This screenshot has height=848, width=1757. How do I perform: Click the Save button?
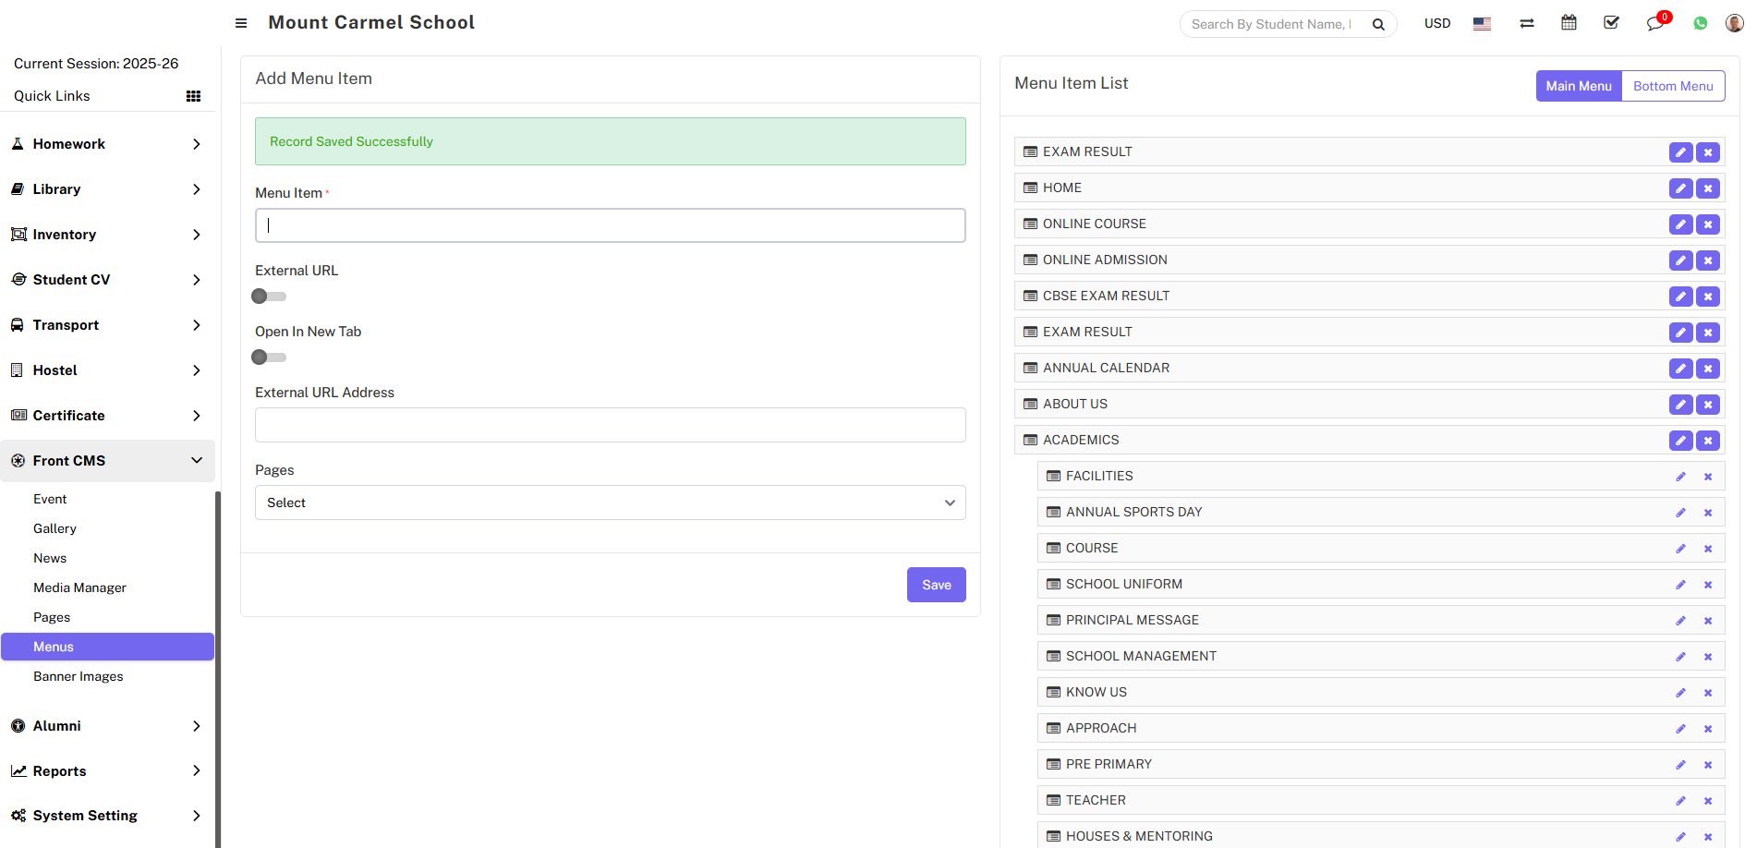tap(936, 585)
